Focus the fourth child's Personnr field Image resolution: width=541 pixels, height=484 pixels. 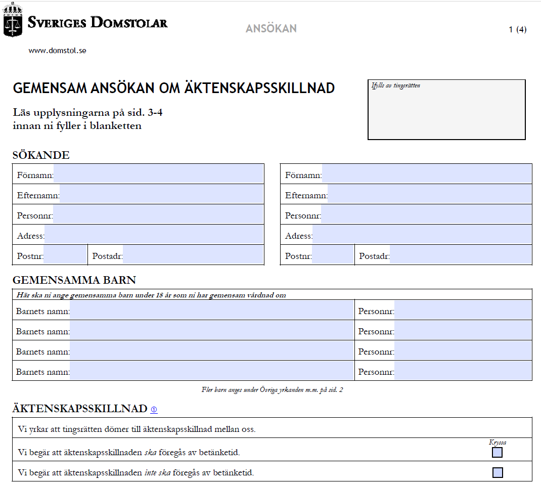pyautogui.click(x=463, y=371)
